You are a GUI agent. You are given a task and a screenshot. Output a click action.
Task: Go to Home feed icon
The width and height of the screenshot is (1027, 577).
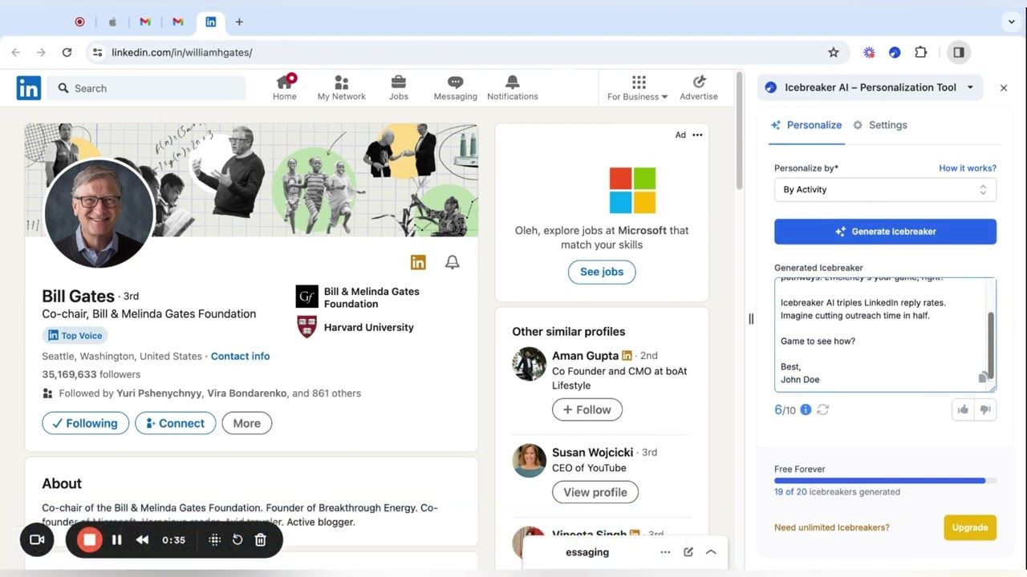coord(285,82)
